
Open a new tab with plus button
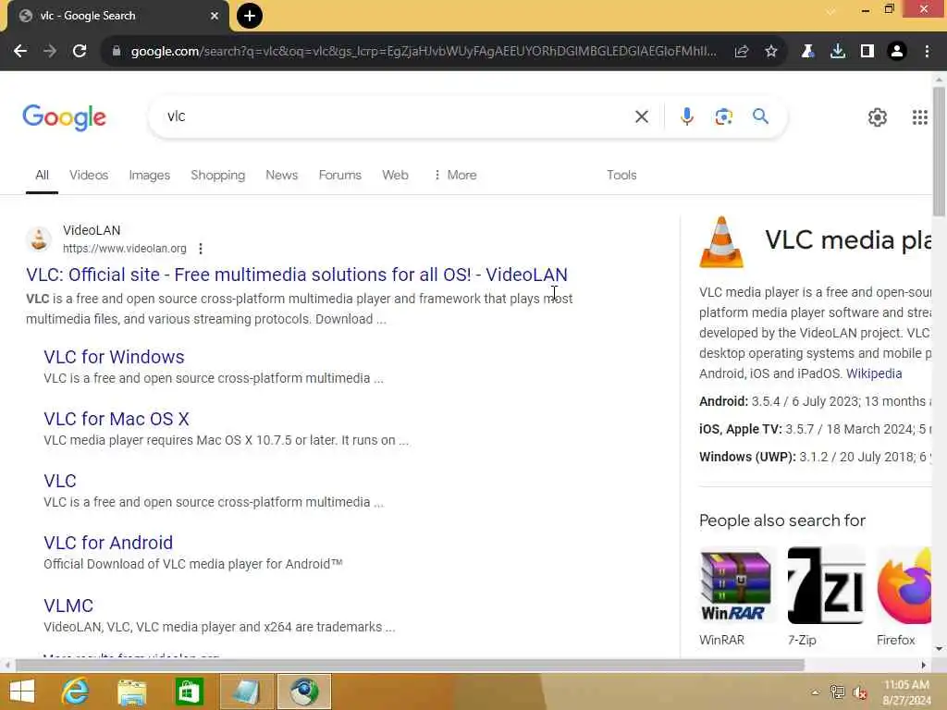[x=250, y=16]
